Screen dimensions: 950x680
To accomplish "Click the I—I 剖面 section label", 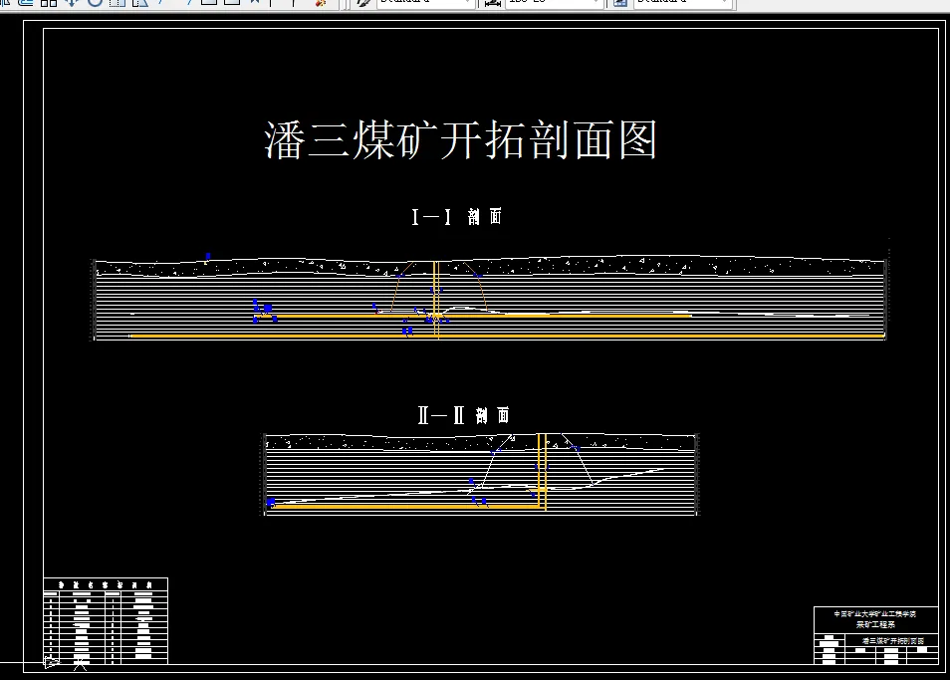I will [459, 215].
